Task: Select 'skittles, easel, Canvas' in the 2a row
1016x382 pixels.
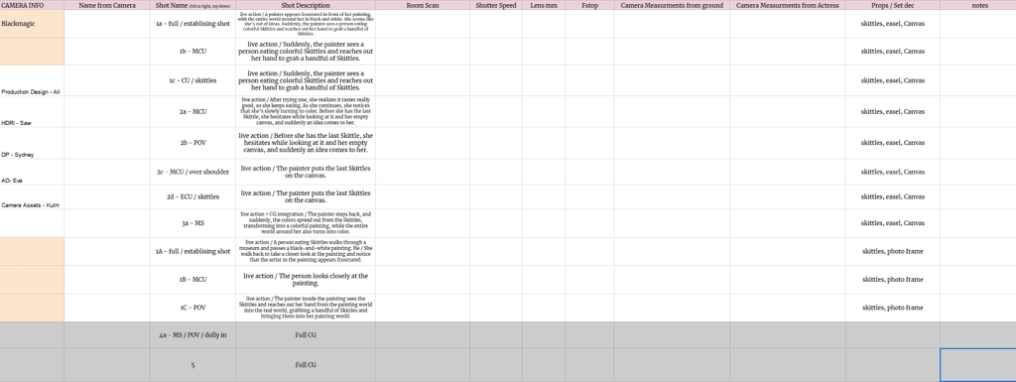Action: pos(892,111)
